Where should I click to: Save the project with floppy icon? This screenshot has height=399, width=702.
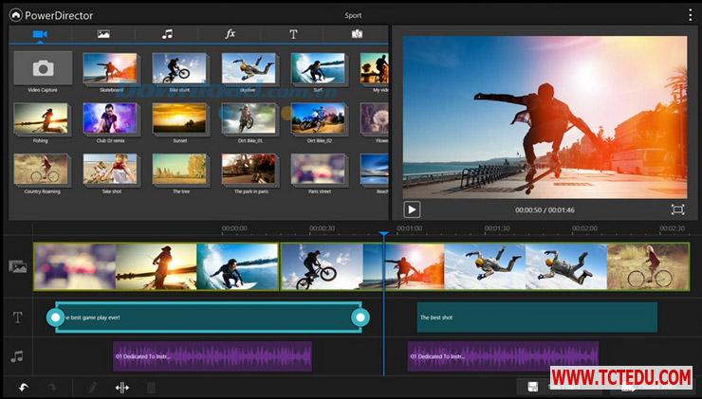pyautogui.click(x=532, y=387)
